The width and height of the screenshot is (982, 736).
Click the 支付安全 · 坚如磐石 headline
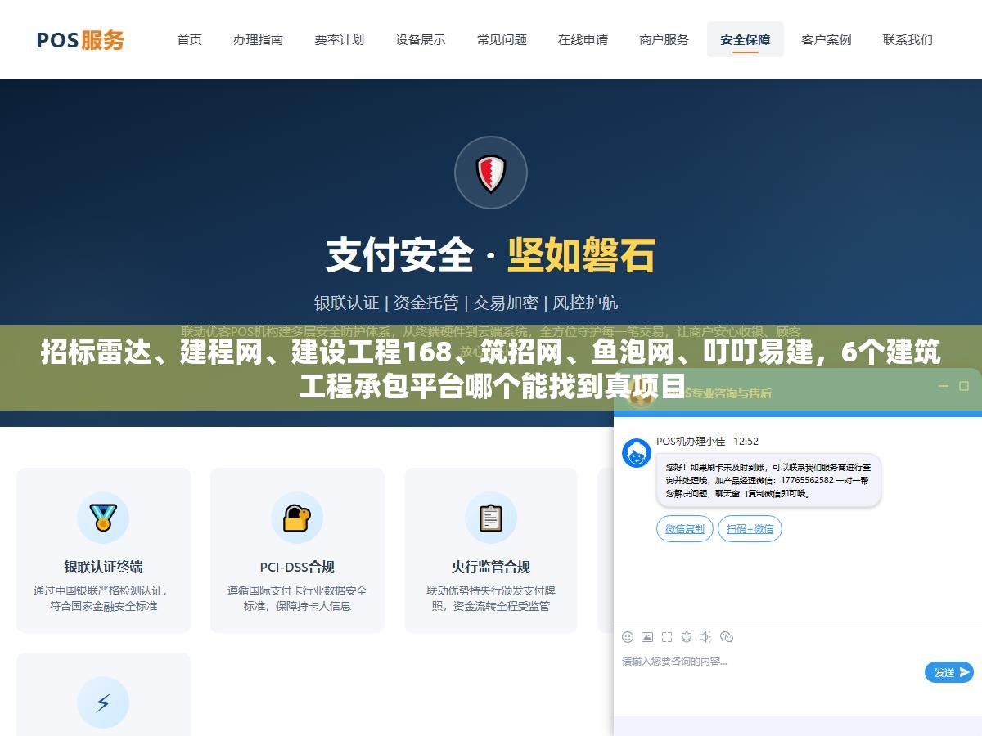tap(491, 255)
